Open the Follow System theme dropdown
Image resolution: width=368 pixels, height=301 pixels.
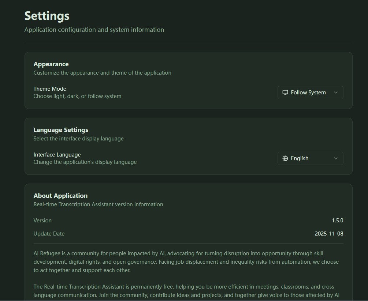(x=310, y=93)
